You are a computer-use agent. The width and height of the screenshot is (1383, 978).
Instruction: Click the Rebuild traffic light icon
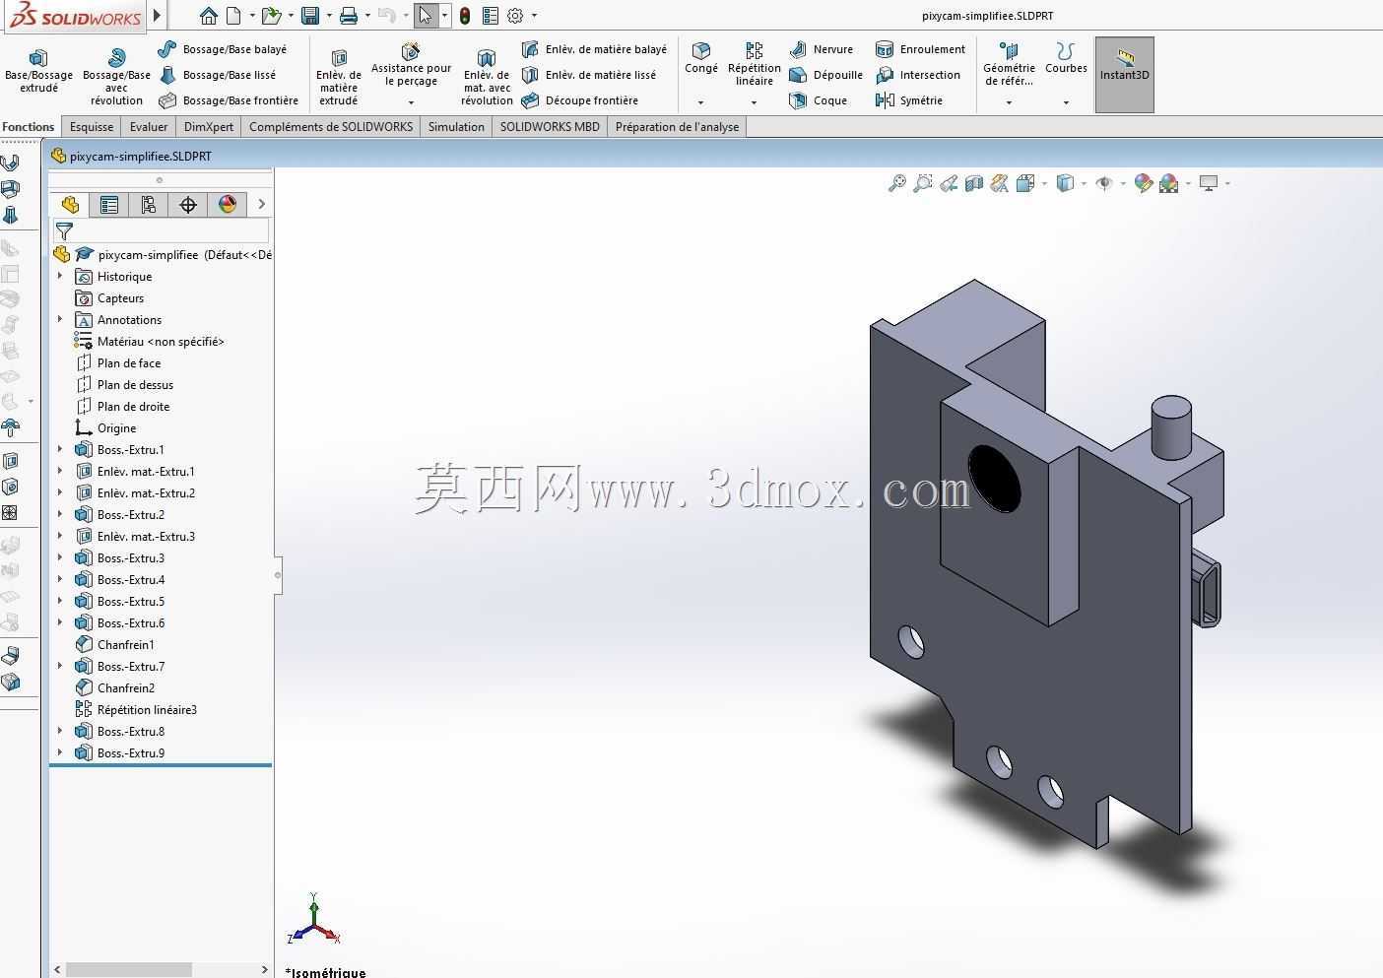pyautogui.click(x=464, y=16)
